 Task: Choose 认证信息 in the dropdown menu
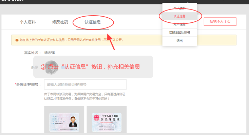click(179, 16)
